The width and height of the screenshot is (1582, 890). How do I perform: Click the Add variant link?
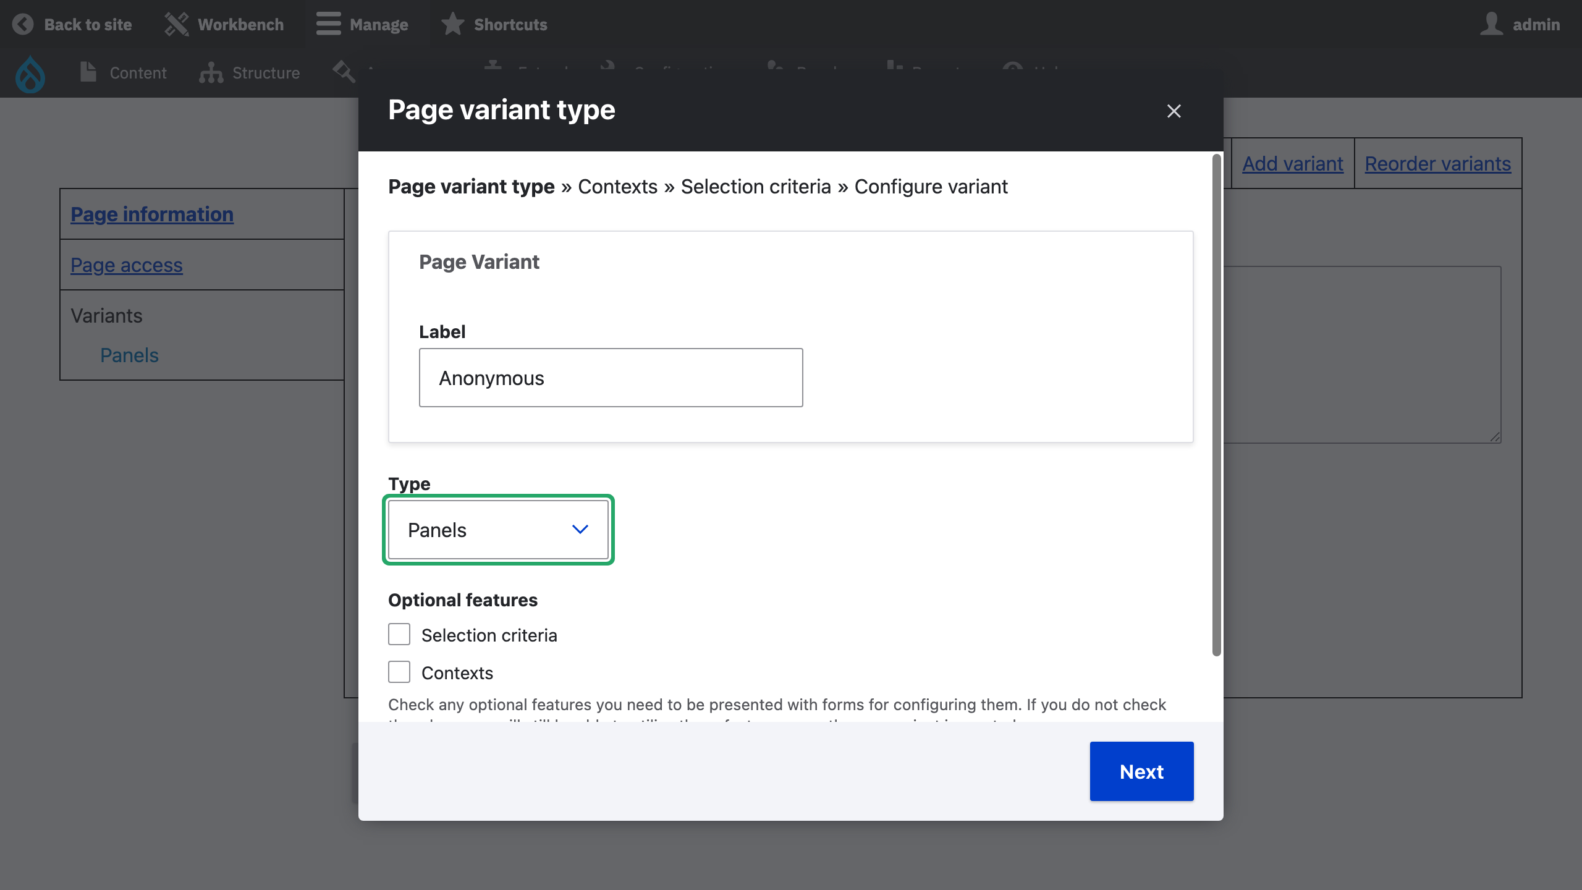coord(1292,163)
